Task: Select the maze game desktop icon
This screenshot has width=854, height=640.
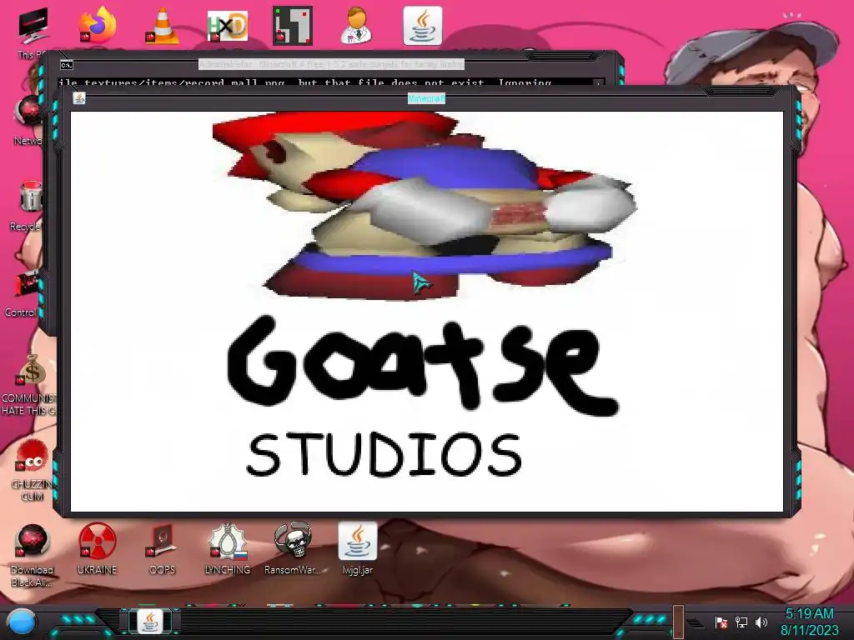Action: (293, 25)
